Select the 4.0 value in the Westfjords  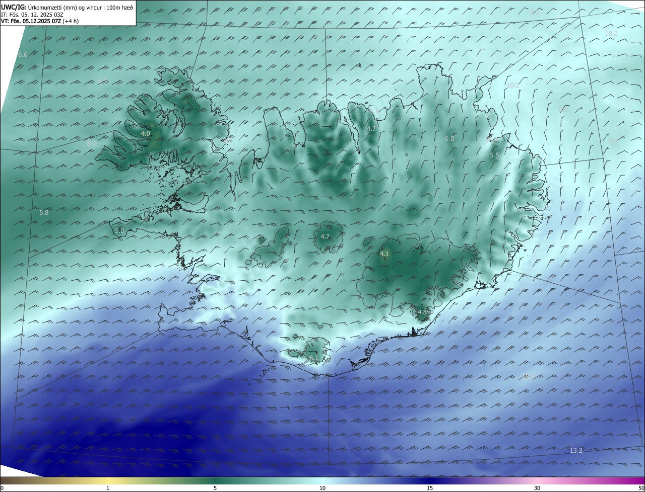146,133
